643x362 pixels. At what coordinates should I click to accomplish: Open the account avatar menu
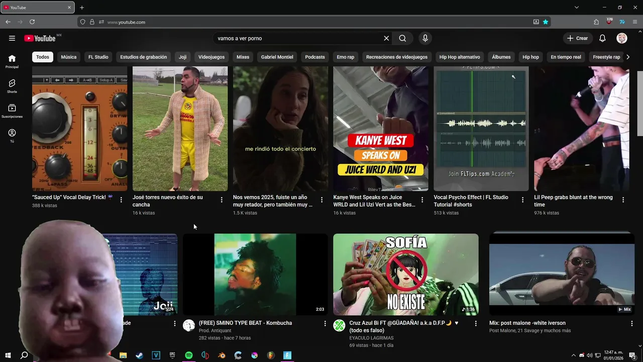click(622, 38)
